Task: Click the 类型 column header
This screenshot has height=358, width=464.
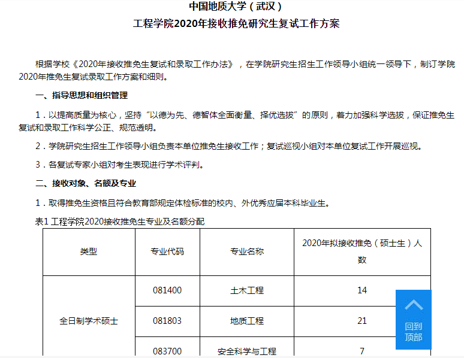Action: (89, 252)
